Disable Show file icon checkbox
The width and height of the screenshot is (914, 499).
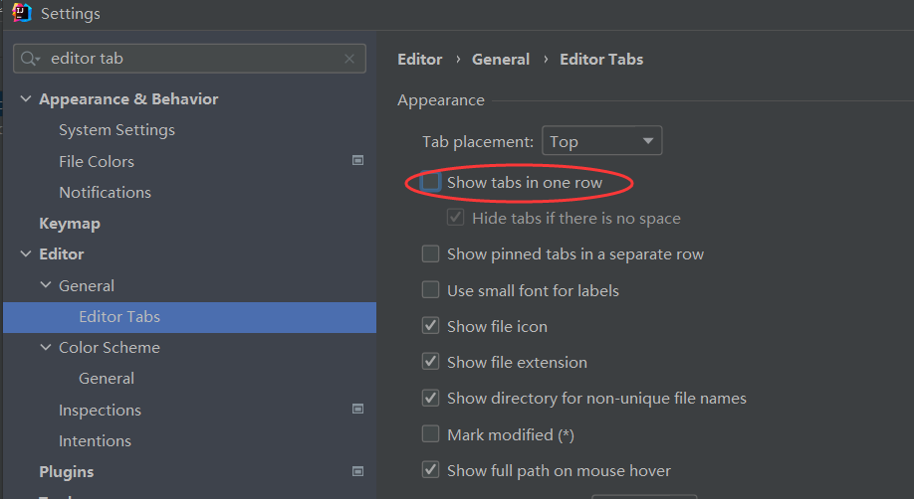(430, 326)
